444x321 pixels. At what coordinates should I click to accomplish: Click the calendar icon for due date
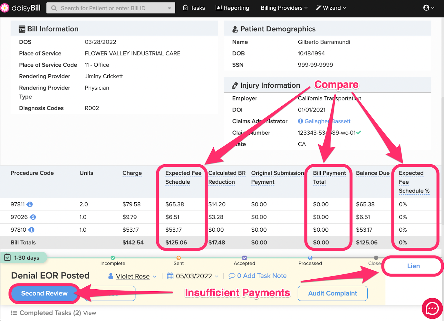click(x=170, y=276)
